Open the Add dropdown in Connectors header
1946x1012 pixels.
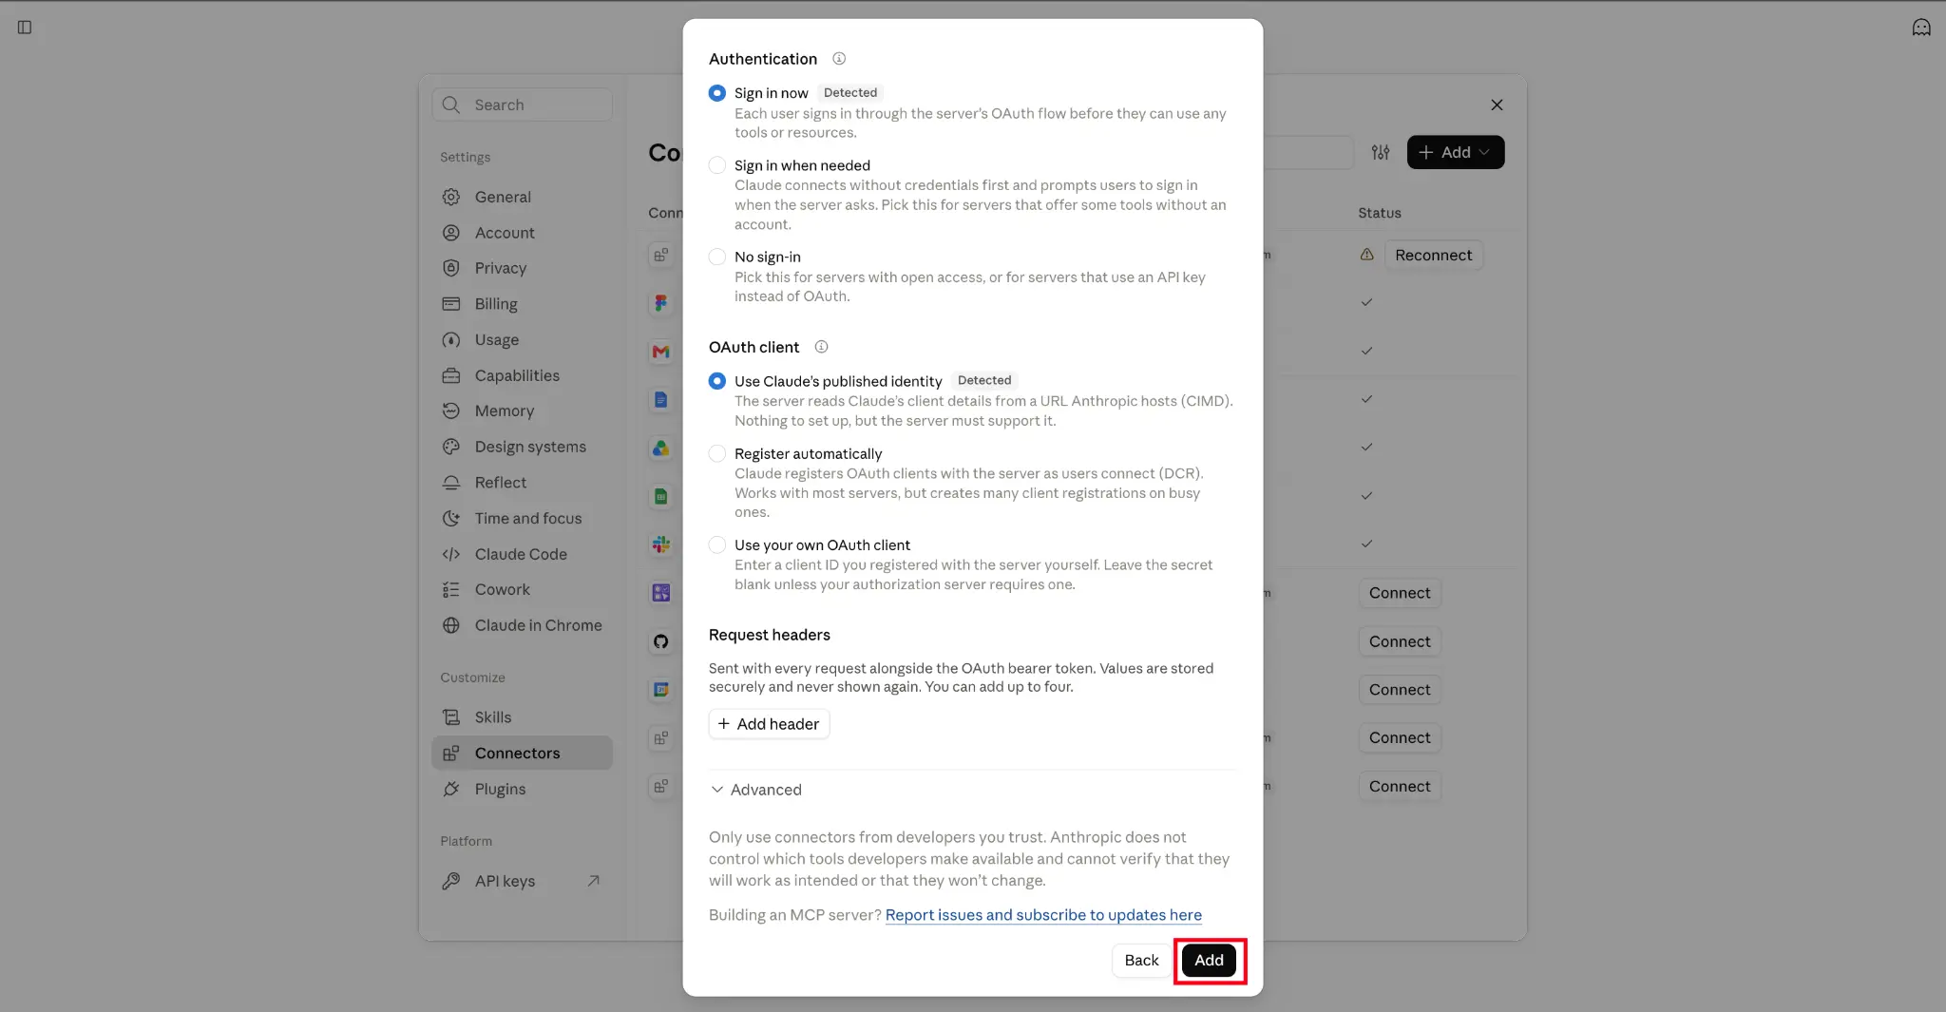(x=1456, y=152)
